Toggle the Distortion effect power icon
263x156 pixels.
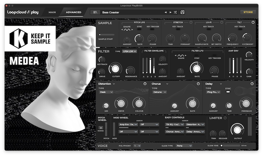coord(145,84)
